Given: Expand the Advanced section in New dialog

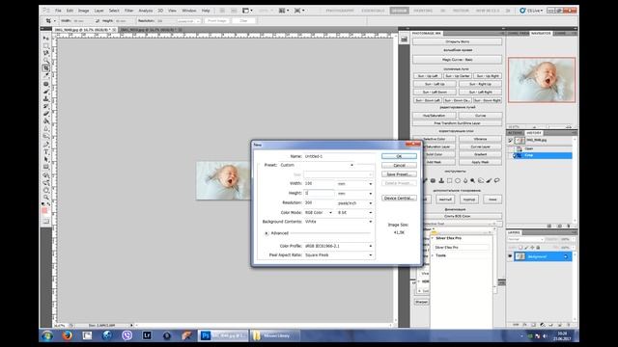Looking at the screenshot, I should coord(267,233).
